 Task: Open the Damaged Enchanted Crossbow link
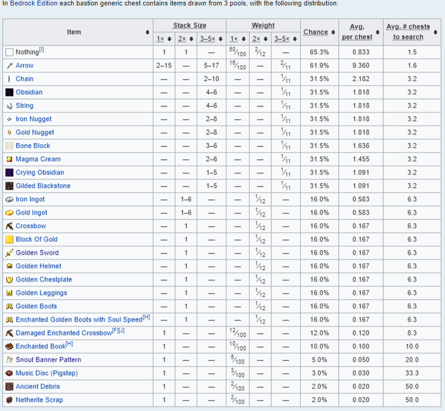64,333
